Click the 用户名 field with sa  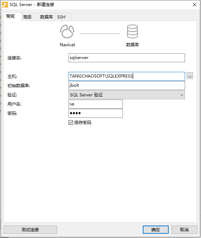(96, 104)
